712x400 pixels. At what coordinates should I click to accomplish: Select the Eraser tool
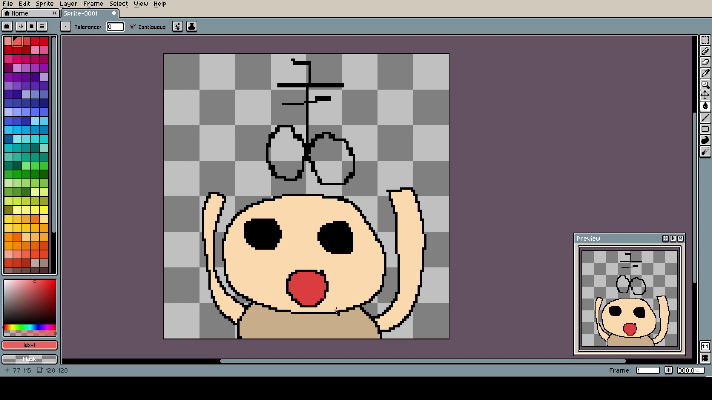click(x=705, y=63)
